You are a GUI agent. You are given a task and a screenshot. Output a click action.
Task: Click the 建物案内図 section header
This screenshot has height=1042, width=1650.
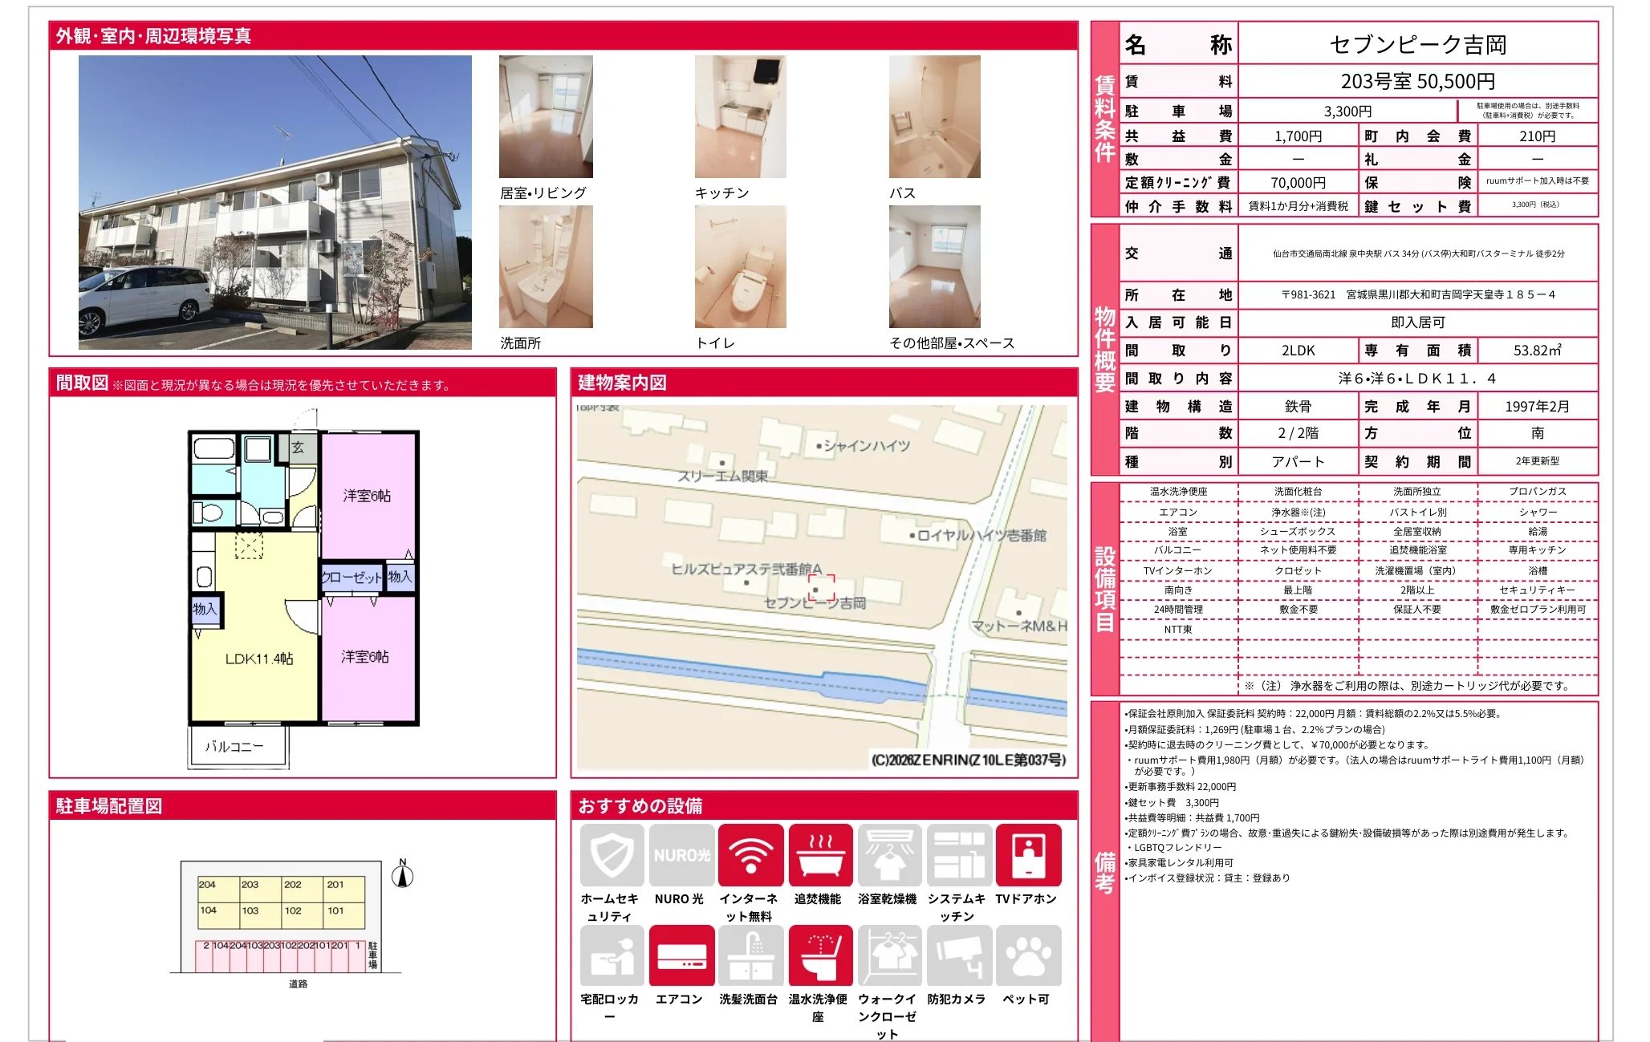click(x=824, y=383)
